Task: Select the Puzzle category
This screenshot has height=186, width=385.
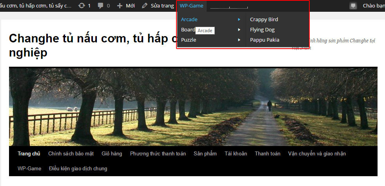Action: coord(189,40)
